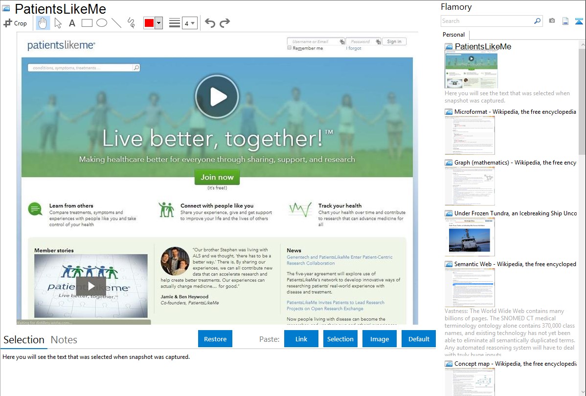Switch to the Personal tab
Viewport: 586px width, 396px height.
[x=454, y=34]
